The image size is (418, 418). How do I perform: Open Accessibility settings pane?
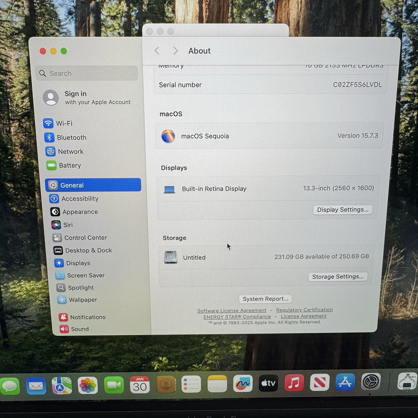[x=74, y=199]
